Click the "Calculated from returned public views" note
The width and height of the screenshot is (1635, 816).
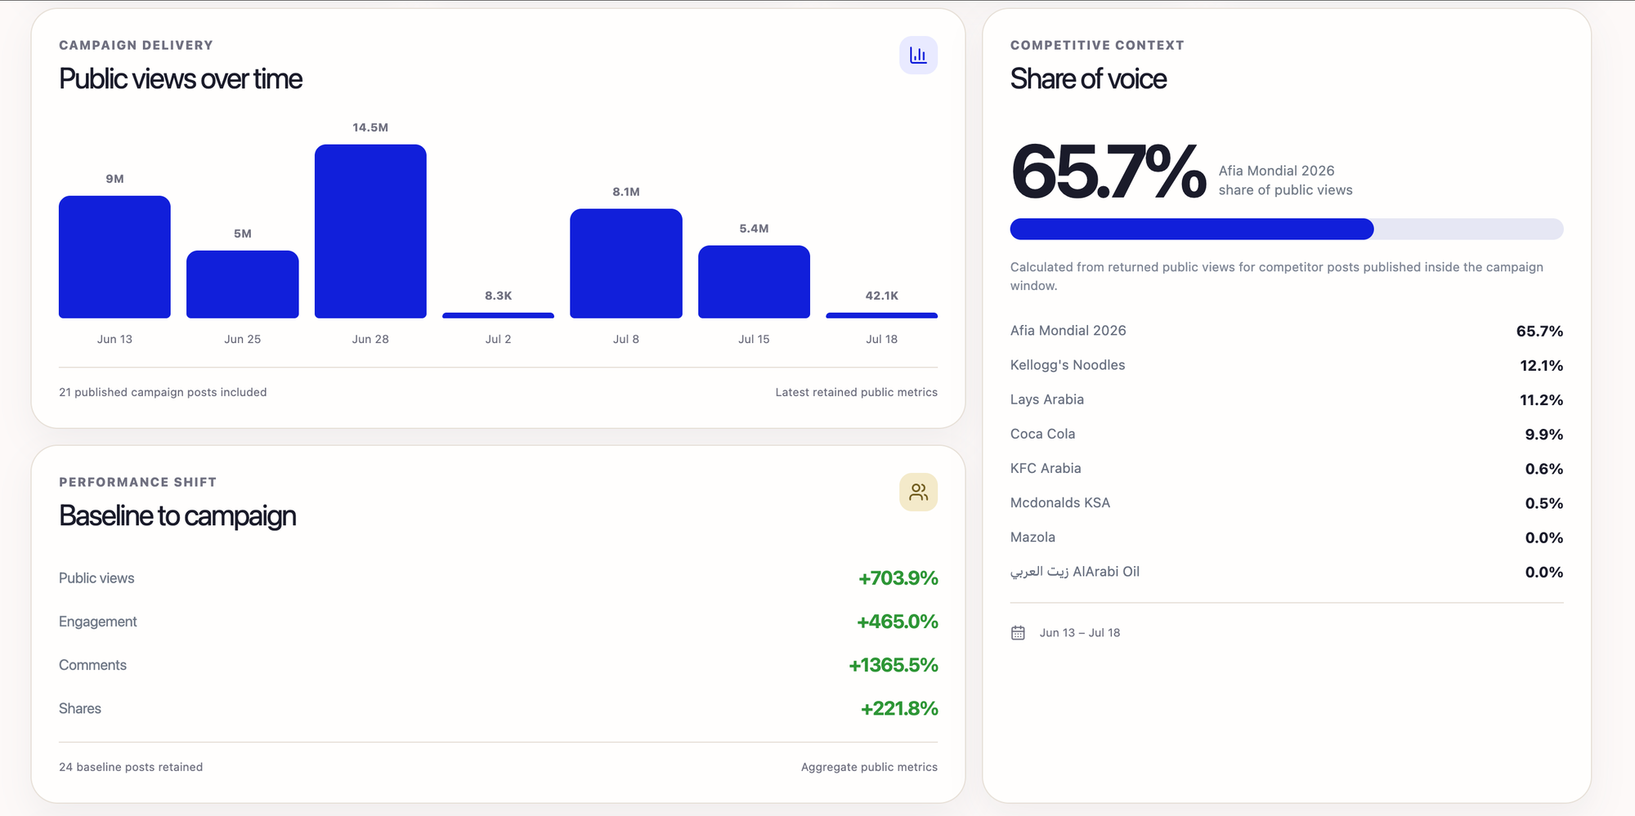(1277, 276)
